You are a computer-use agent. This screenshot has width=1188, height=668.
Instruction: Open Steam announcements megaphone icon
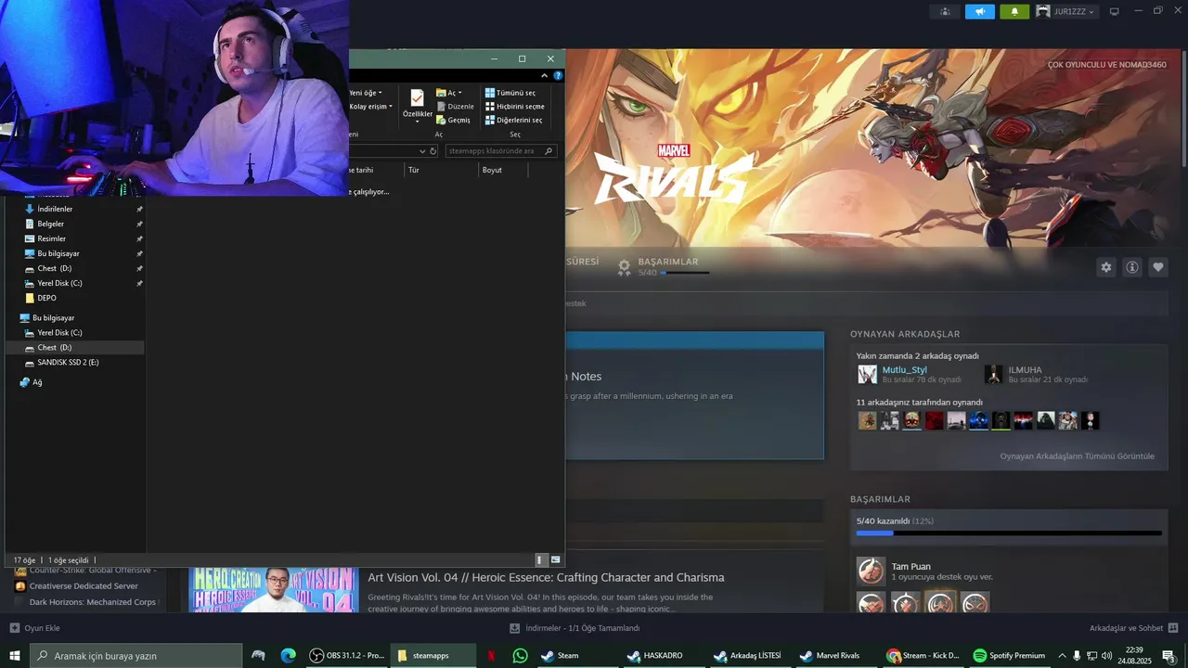click(x=979, y=11)
